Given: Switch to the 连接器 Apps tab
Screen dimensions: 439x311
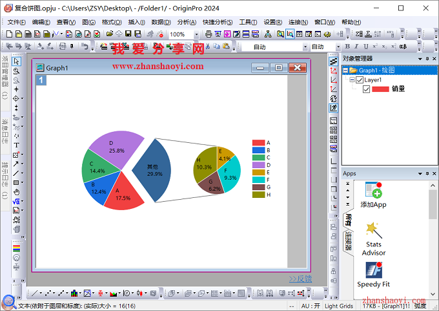Looking at the screenshot, I should click(348, 241).
